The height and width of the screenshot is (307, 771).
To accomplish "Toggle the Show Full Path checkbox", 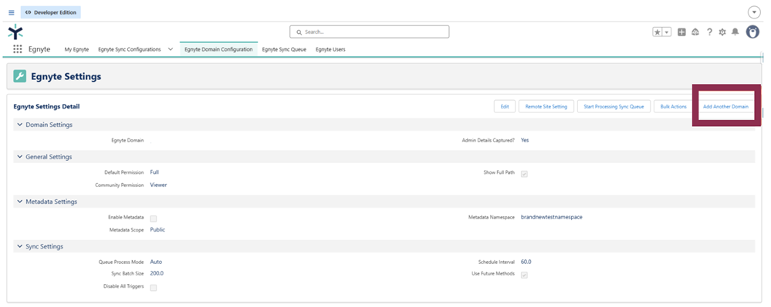I will pos(524,174).
